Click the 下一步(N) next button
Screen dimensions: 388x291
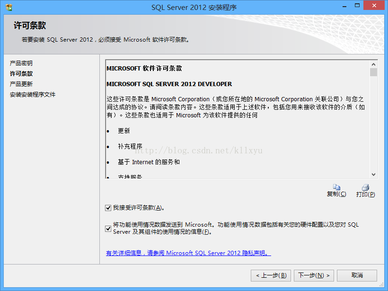[x=314, y=275]
